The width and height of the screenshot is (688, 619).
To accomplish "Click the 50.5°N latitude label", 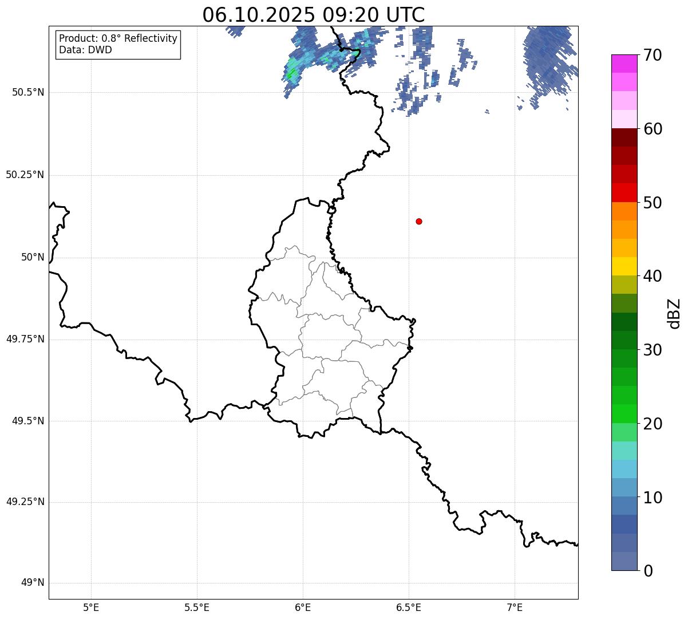I will pyautogui.click(x=28, y=92).
